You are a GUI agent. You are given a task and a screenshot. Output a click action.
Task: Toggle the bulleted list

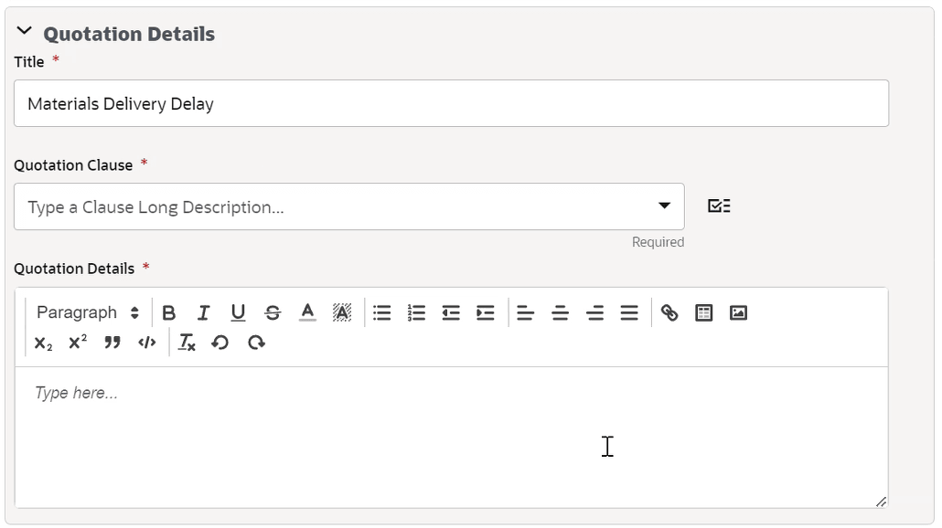point(382,312)
